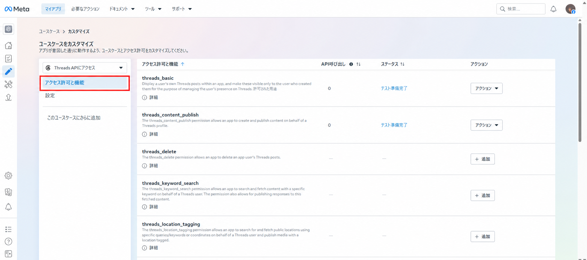587x260 pixels.
Task: Select the pencil use-case icon
Action: coord(8,71)
